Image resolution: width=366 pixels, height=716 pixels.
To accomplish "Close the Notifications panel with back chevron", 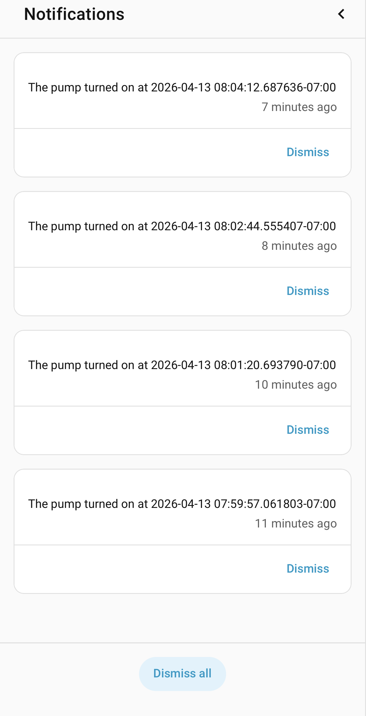I will [x=341, y=14].
